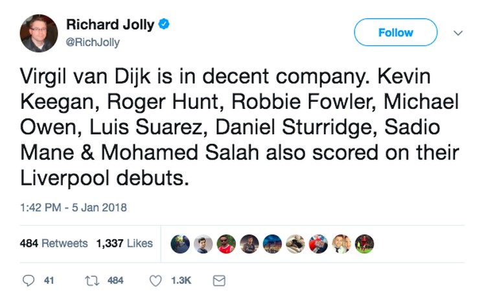486x306 pixels.
Task: View the 1,337 Likes list
Action: click(x=124, y=244)
